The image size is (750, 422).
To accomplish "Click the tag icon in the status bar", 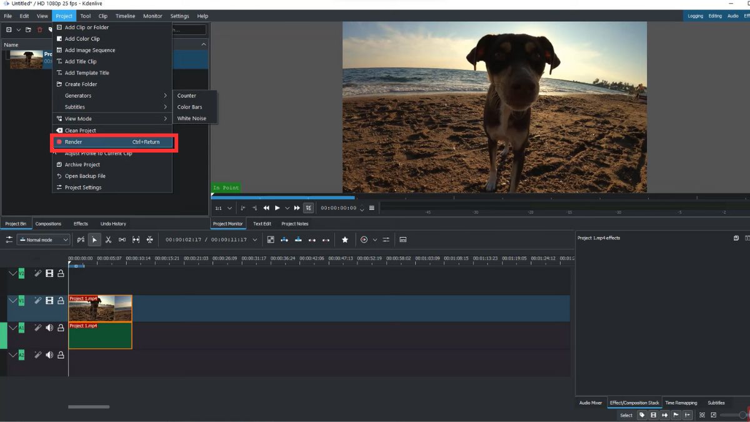I will [x=642, y=415].
